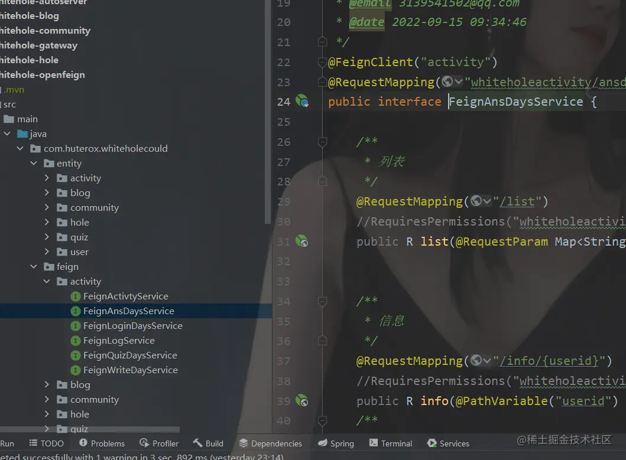The width and height of the screenshot is (626, 460).
Task: Expand feign community package
Action: coord(47,400)
